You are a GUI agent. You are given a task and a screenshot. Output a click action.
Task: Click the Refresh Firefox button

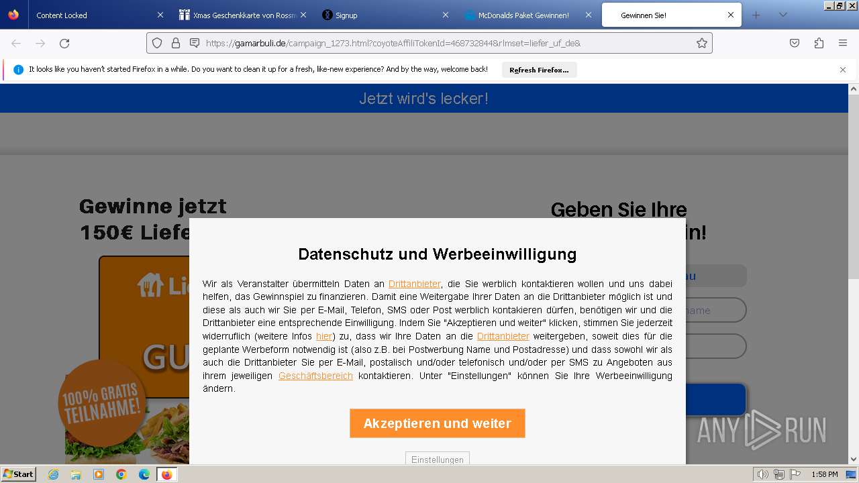pos(539,70)
